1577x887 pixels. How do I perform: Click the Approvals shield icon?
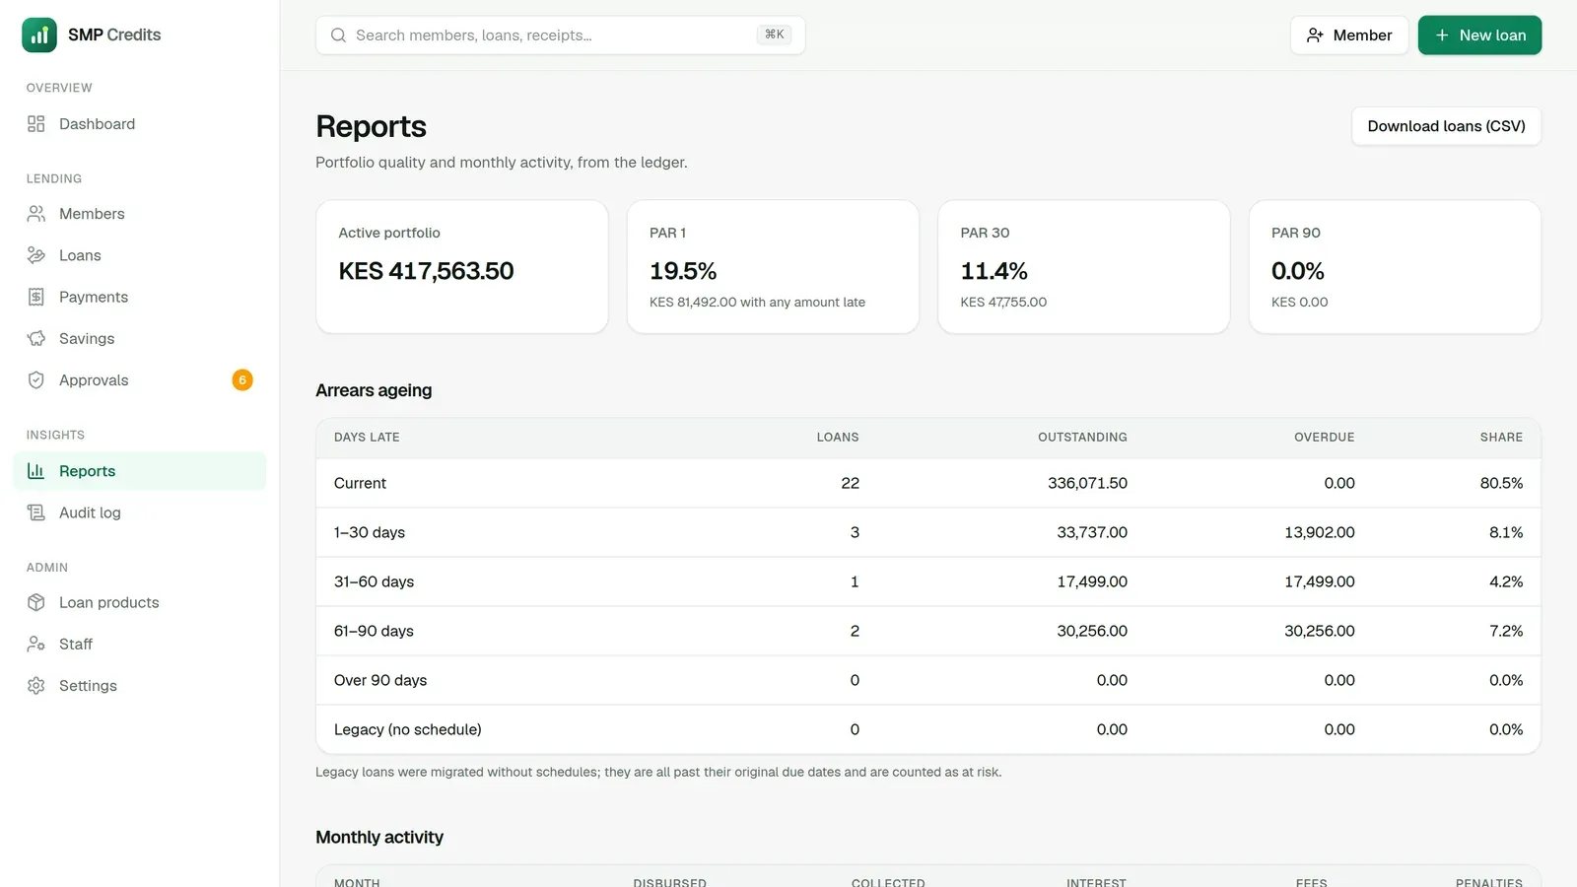[36, 380]
